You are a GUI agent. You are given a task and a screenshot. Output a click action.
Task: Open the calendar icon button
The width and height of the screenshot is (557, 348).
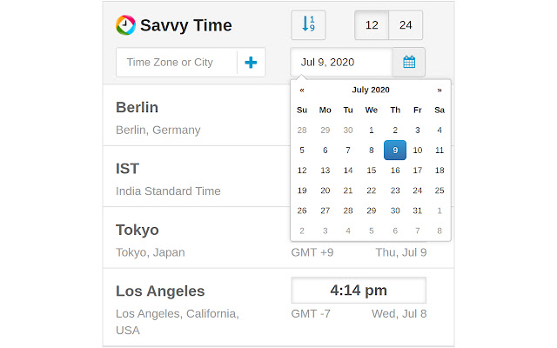tap(409, 63)
